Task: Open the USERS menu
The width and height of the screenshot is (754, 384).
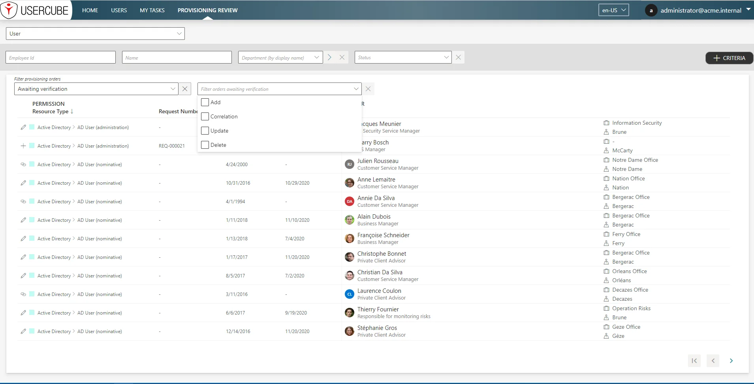Action: tap(119, 10)
